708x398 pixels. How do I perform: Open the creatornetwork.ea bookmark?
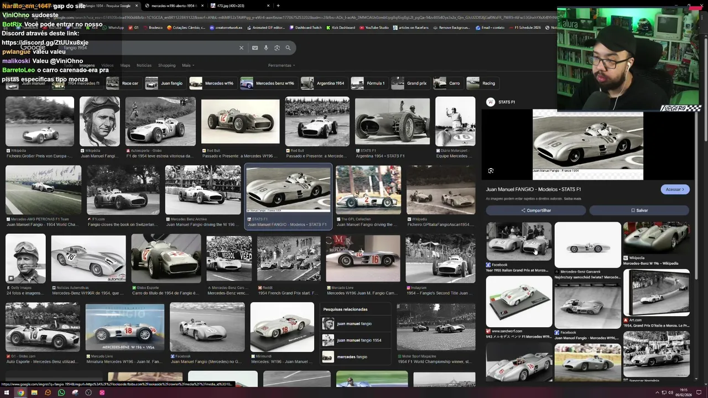coord(226,28)
